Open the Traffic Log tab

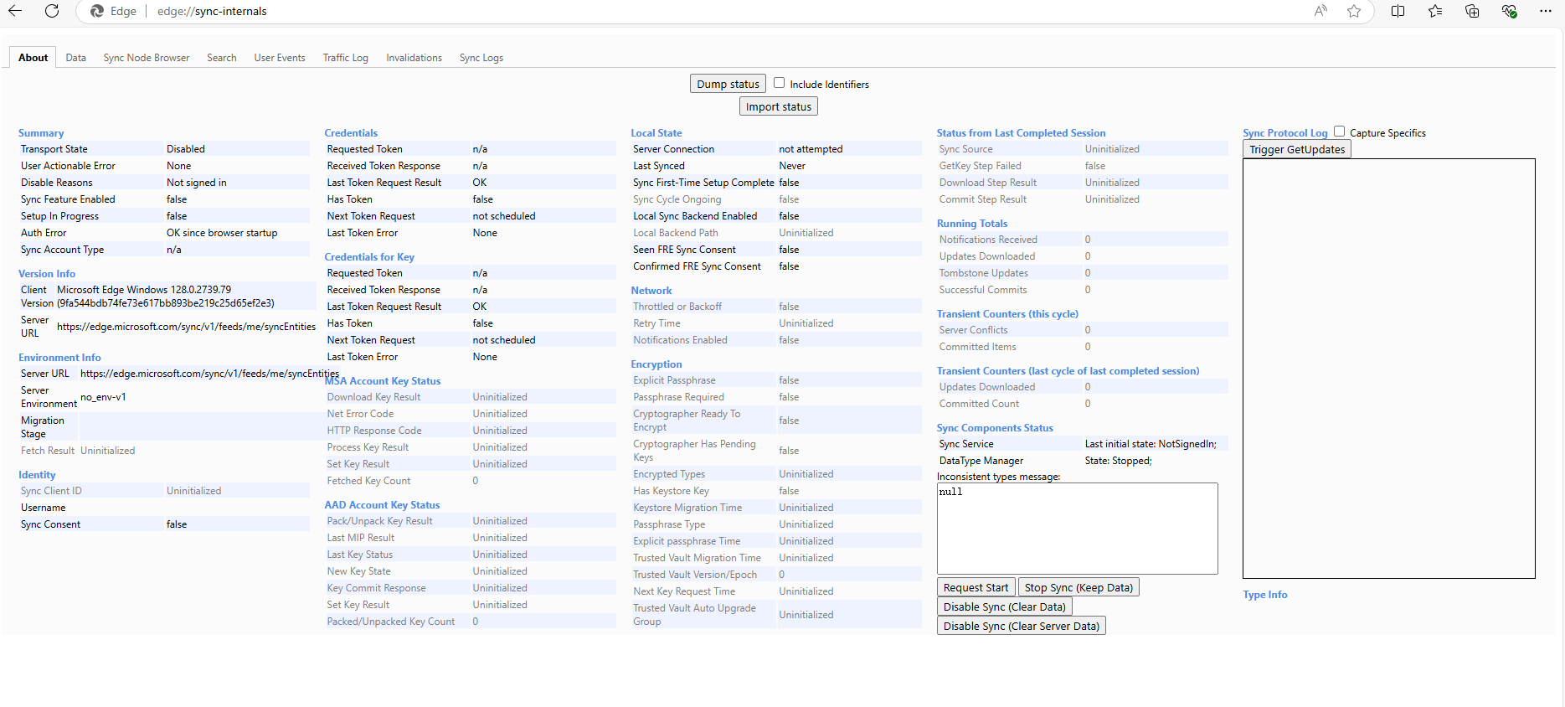346,58
